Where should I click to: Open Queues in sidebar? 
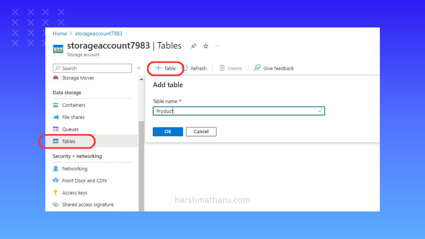point(70,129)
